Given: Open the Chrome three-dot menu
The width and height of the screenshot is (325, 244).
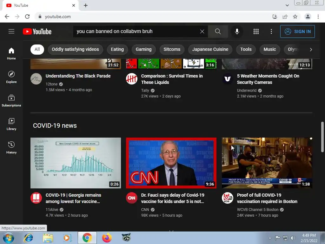Looking at the screenshot, I should pyautogui.click(x=318, y=17).
